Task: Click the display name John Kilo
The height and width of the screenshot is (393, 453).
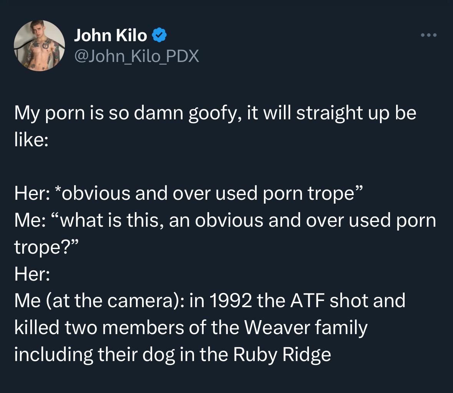Action: pos(110,35)
